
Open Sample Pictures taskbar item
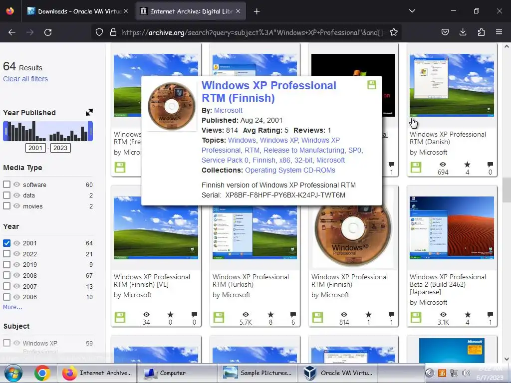(257, 373)
